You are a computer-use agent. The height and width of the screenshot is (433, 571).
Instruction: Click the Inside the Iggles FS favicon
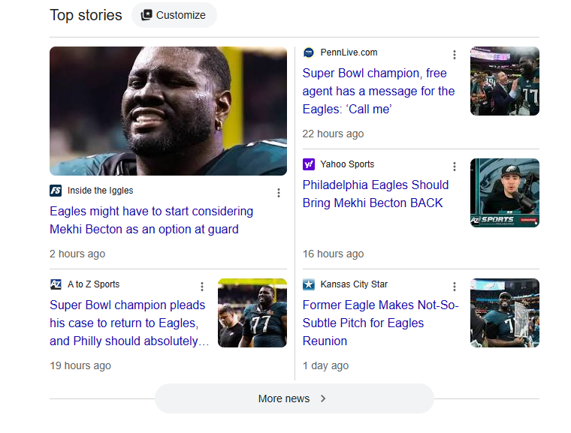click(x=56, y=191)
